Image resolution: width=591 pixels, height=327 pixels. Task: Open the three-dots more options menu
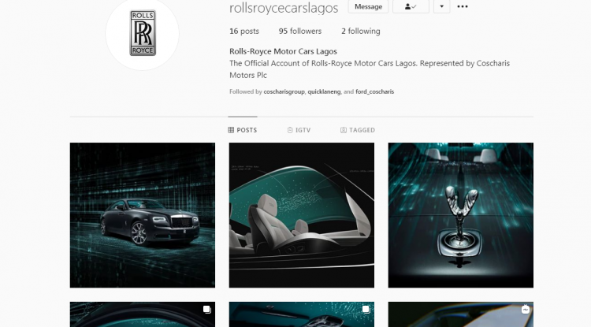pos(463,6)
